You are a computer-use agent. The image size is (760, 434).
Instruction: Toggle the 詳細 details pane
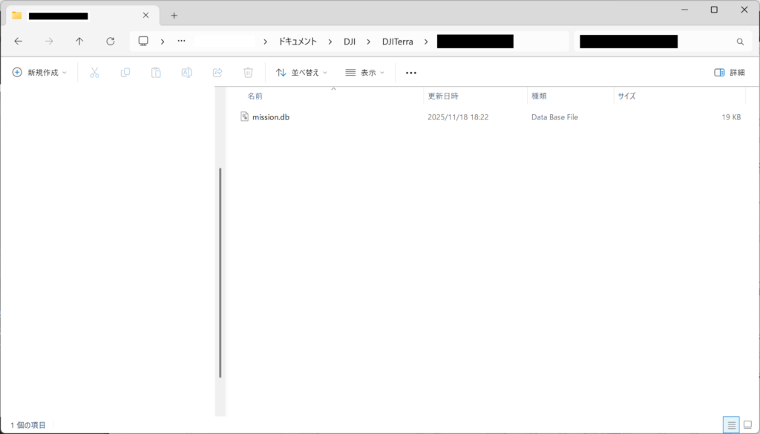tap(729, 73)
